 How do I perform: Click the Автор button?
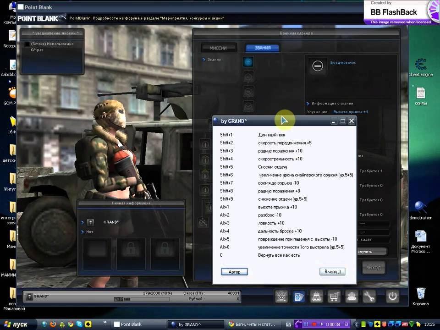tap(234, 272)
